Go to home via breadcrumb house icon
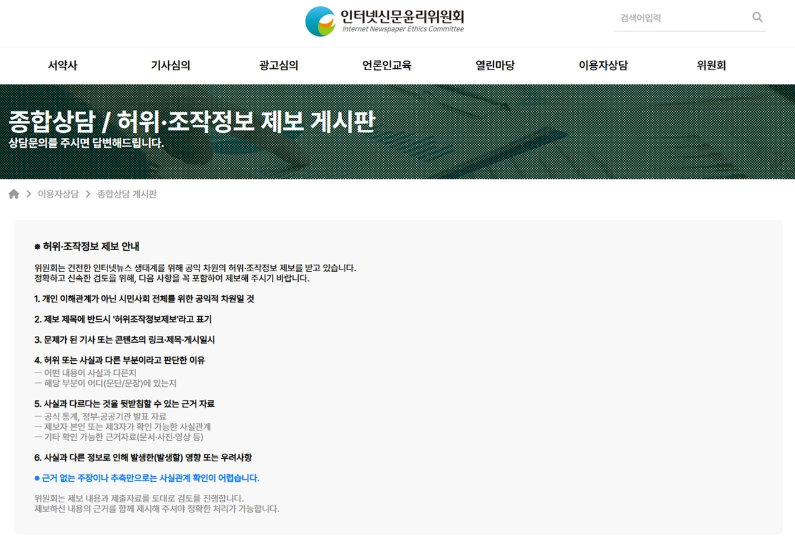The image size is (795, 542). click(x=14, y=194)
